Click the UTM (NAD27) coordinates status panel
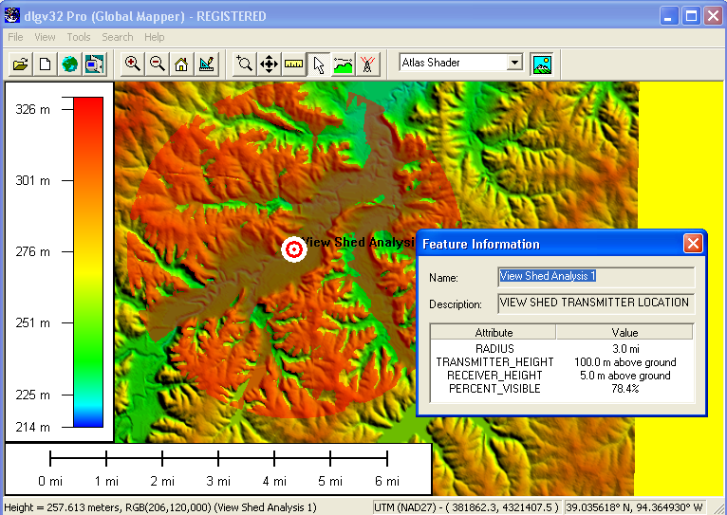This screenshot has height=515, width=727. click(x=467, y=507)
